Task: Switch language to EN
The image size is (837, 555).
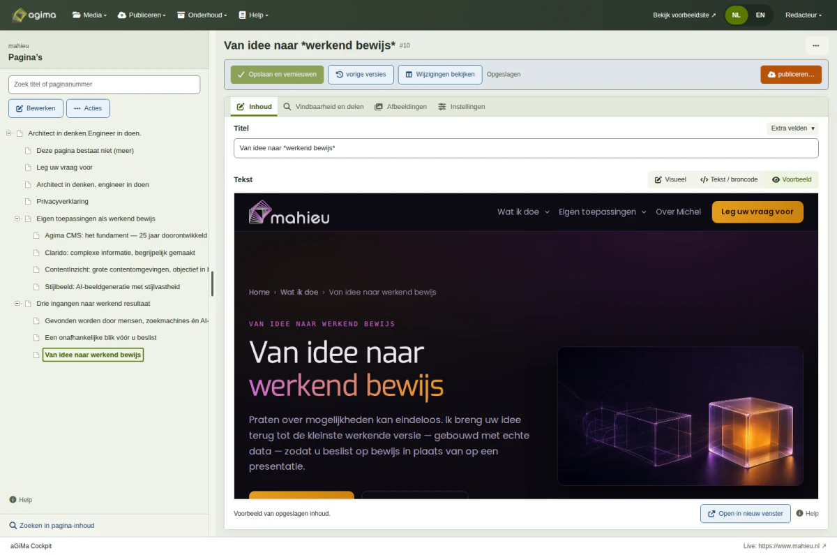Action: [x=760, y=15]
